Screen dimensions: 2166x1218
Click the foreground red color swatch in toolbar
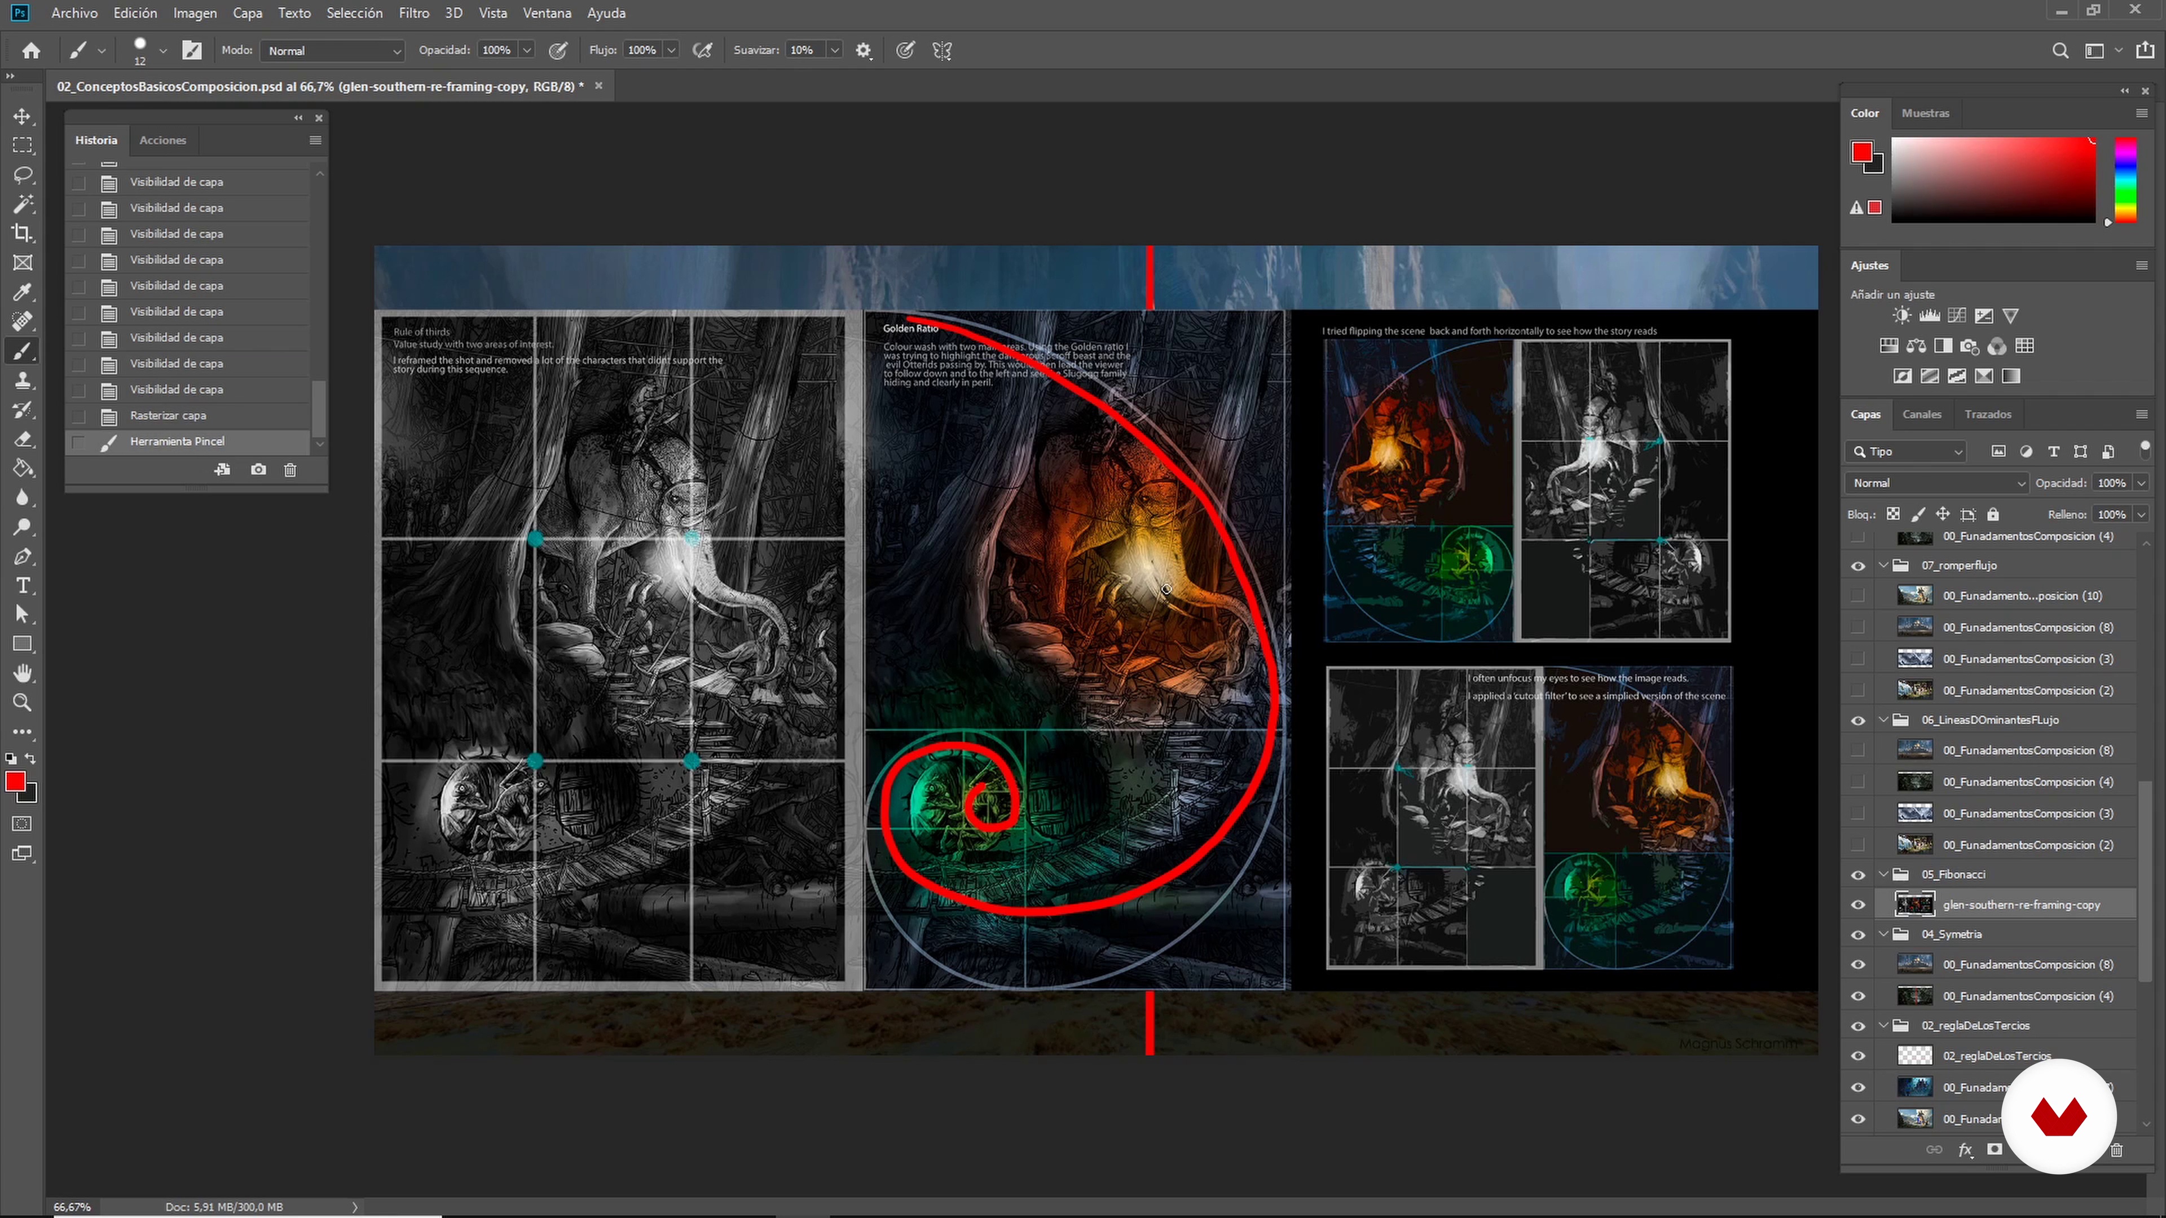(15, 782)
